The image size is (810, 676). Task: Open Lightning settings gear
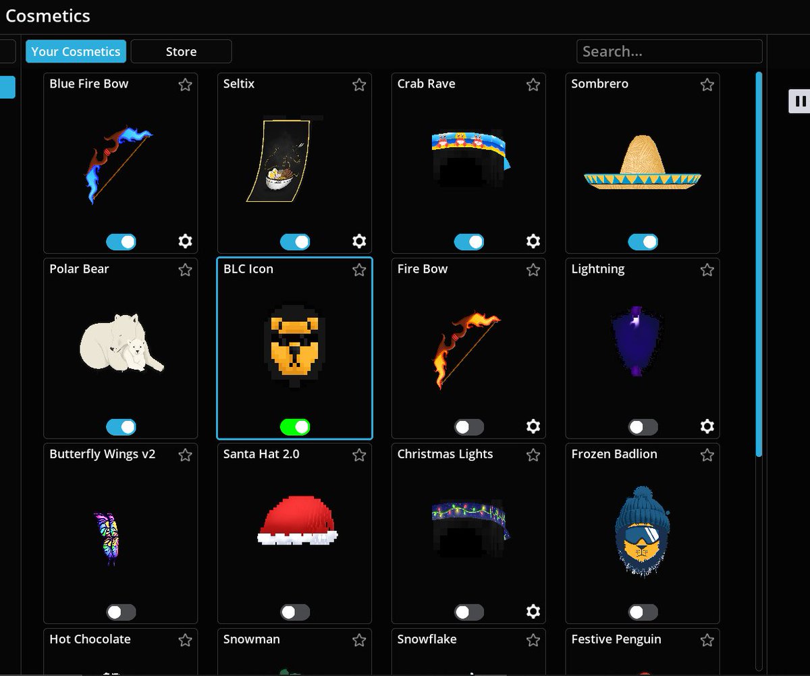click(707, 426)
